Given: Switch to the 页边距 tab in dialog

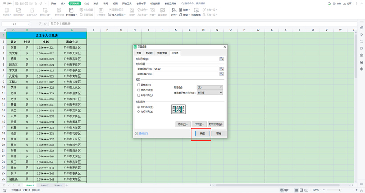Looking at the screenshot, I should click(x=149, y=53).
